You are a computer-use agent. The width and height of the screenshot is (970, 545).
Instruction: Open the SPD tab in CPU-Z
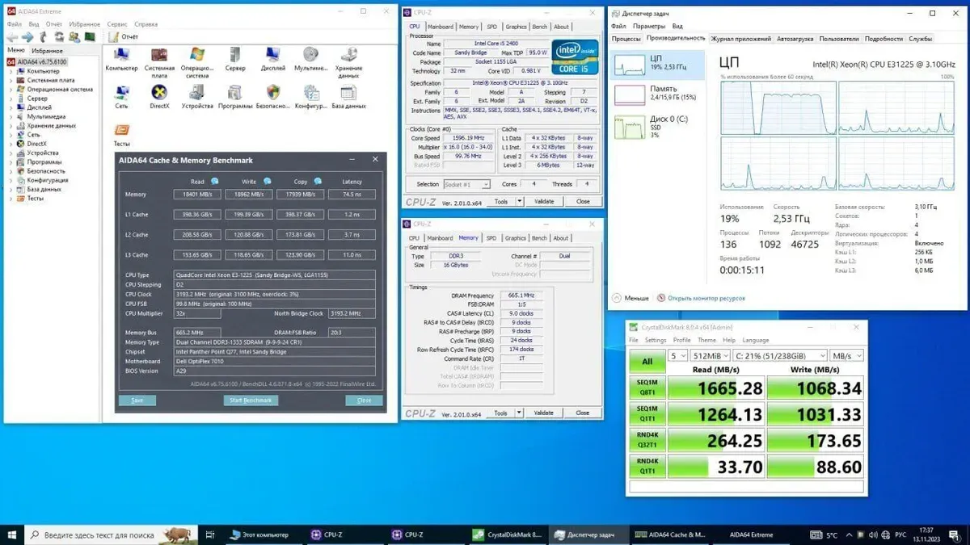491,27
